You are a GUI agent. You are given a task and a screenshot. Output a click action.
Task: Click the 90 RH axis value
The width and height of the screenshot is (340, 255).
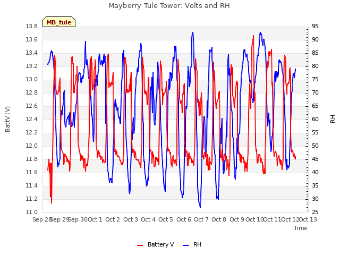pyautogui.click(x=315, y=40)
